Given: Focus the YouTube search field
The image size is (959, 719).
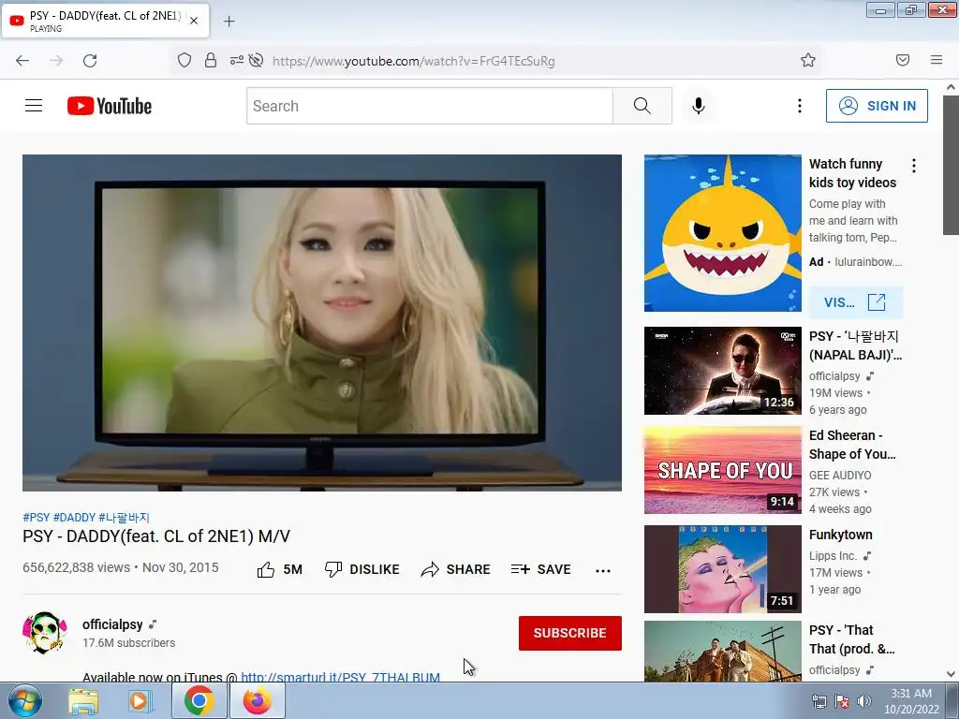Looking at the screenshot, I should click(x=429, y=106).
